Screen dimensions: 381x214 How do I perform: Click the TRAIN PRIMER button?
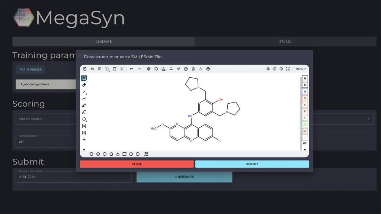[31, 69]
